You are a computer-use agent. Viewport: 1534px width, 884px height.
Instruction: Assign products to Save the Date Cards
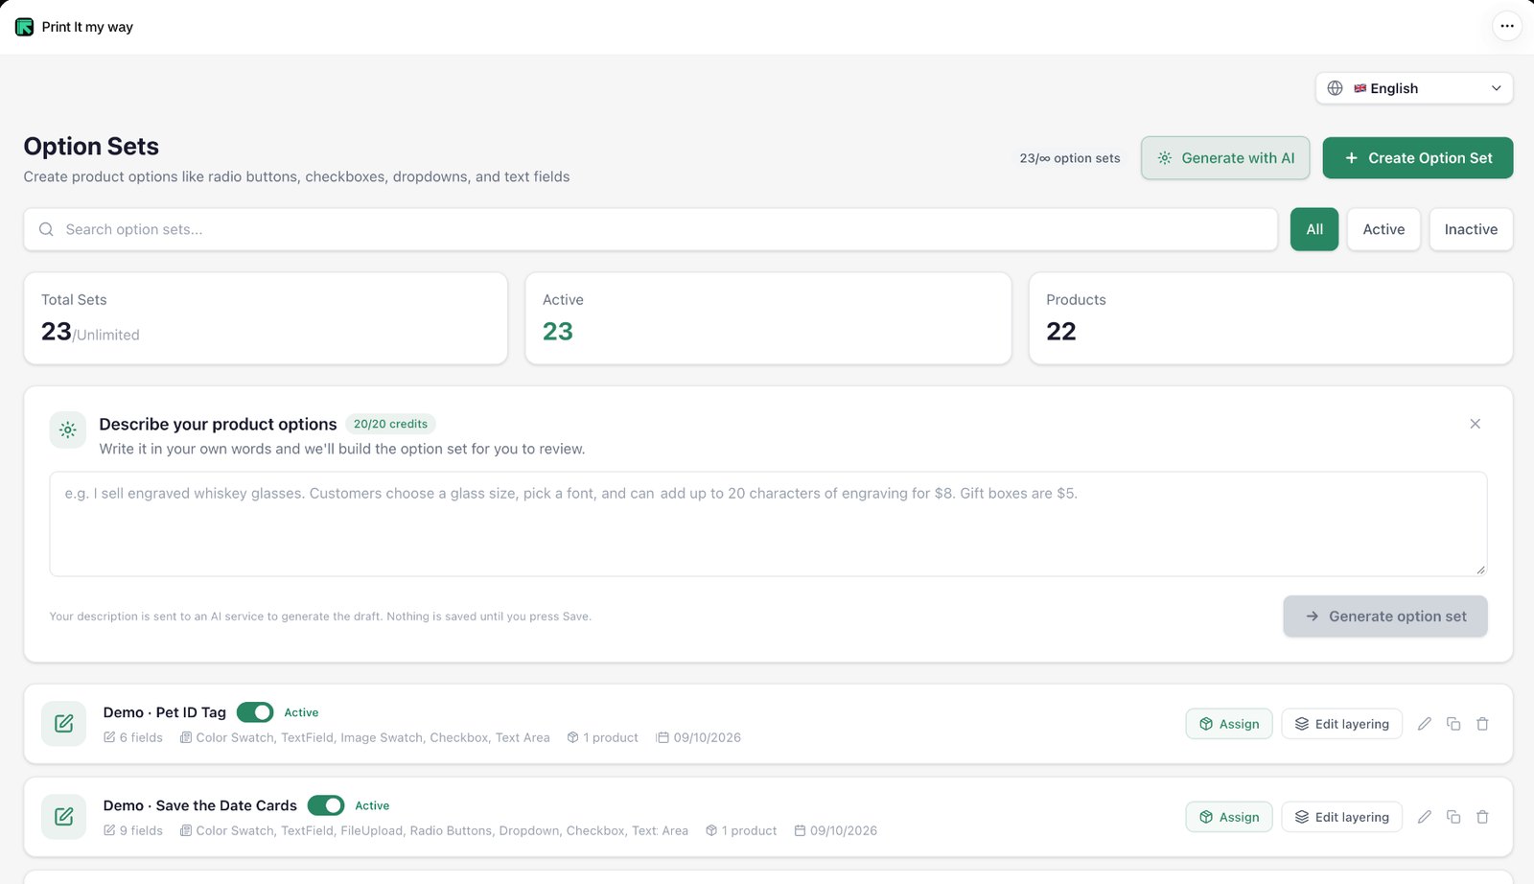coord(1229,817)
